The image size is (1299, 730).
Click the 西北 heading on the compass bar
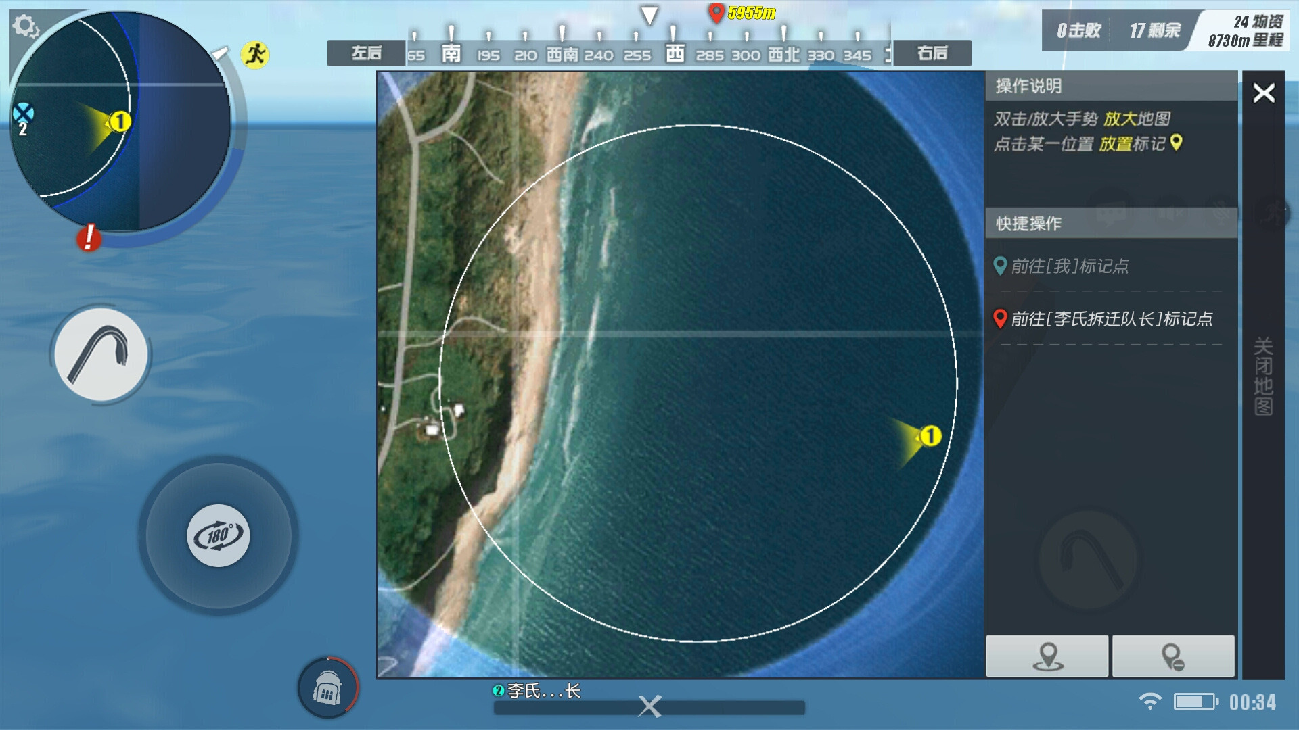783,54
